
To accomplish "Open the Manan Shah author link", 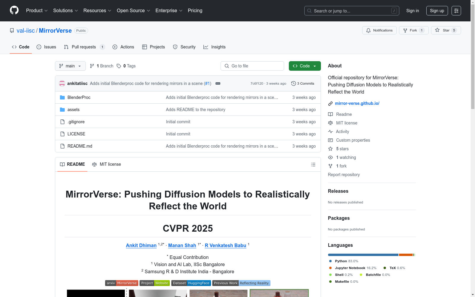I will click(x=182, y=245).
